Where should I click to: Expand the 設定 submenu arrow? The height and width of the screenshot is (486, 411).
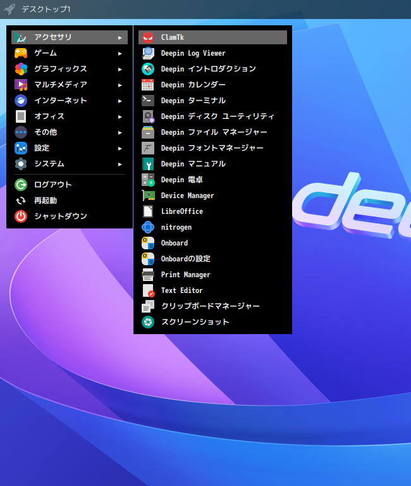click(x=120, y=149)
